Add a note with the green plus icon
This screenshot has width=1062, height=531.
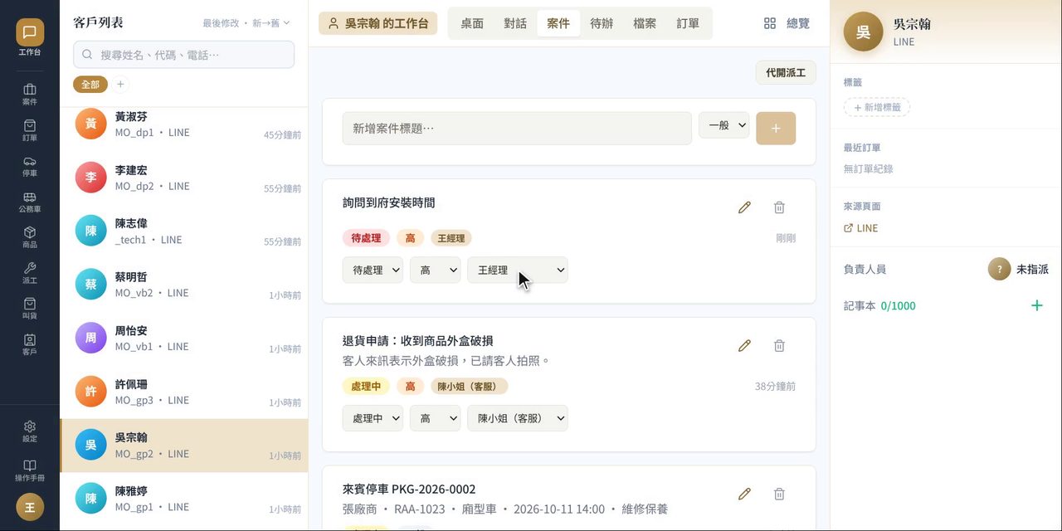click(1036, 305)
